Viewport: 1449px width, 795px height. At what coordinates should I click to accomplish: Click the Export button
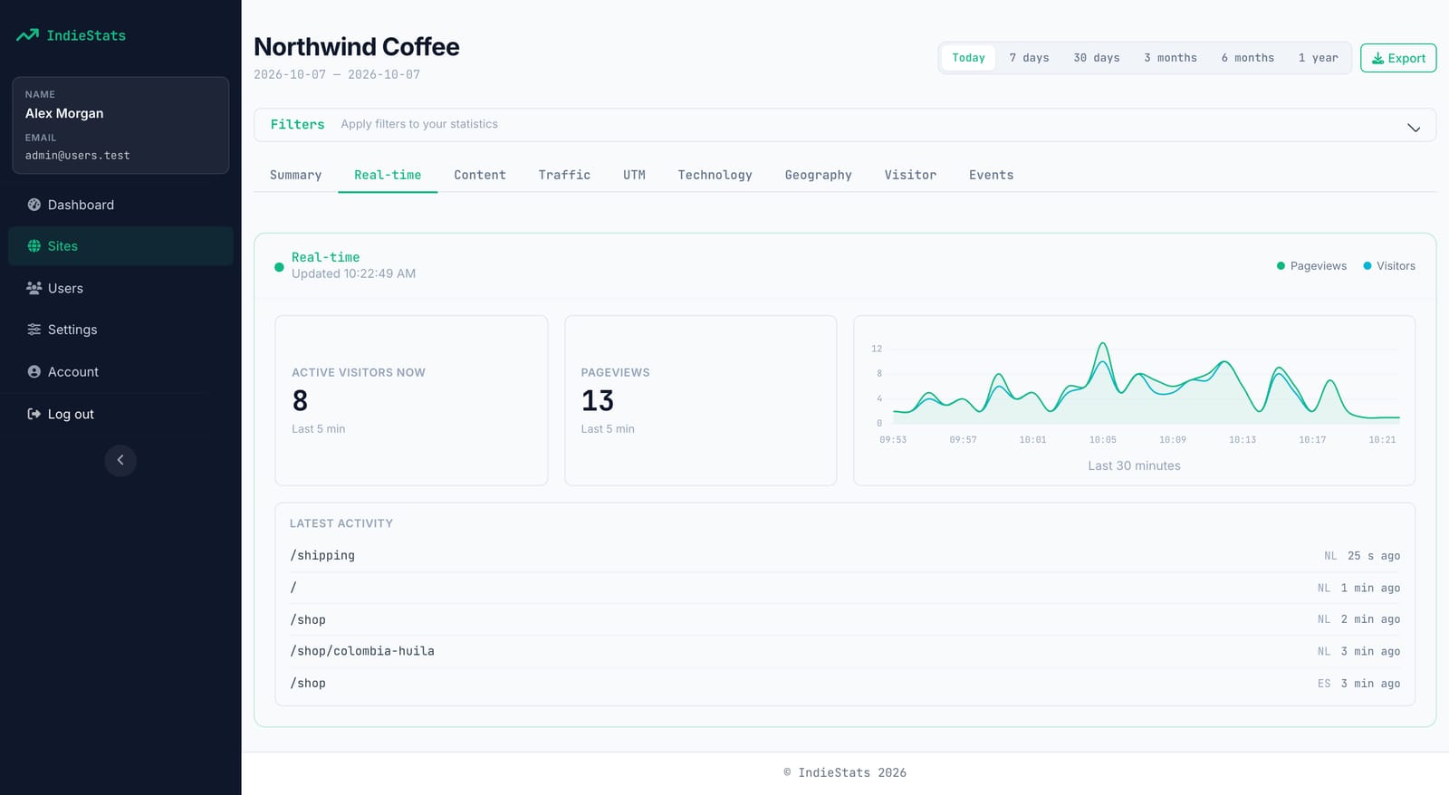pos(1398,58)
